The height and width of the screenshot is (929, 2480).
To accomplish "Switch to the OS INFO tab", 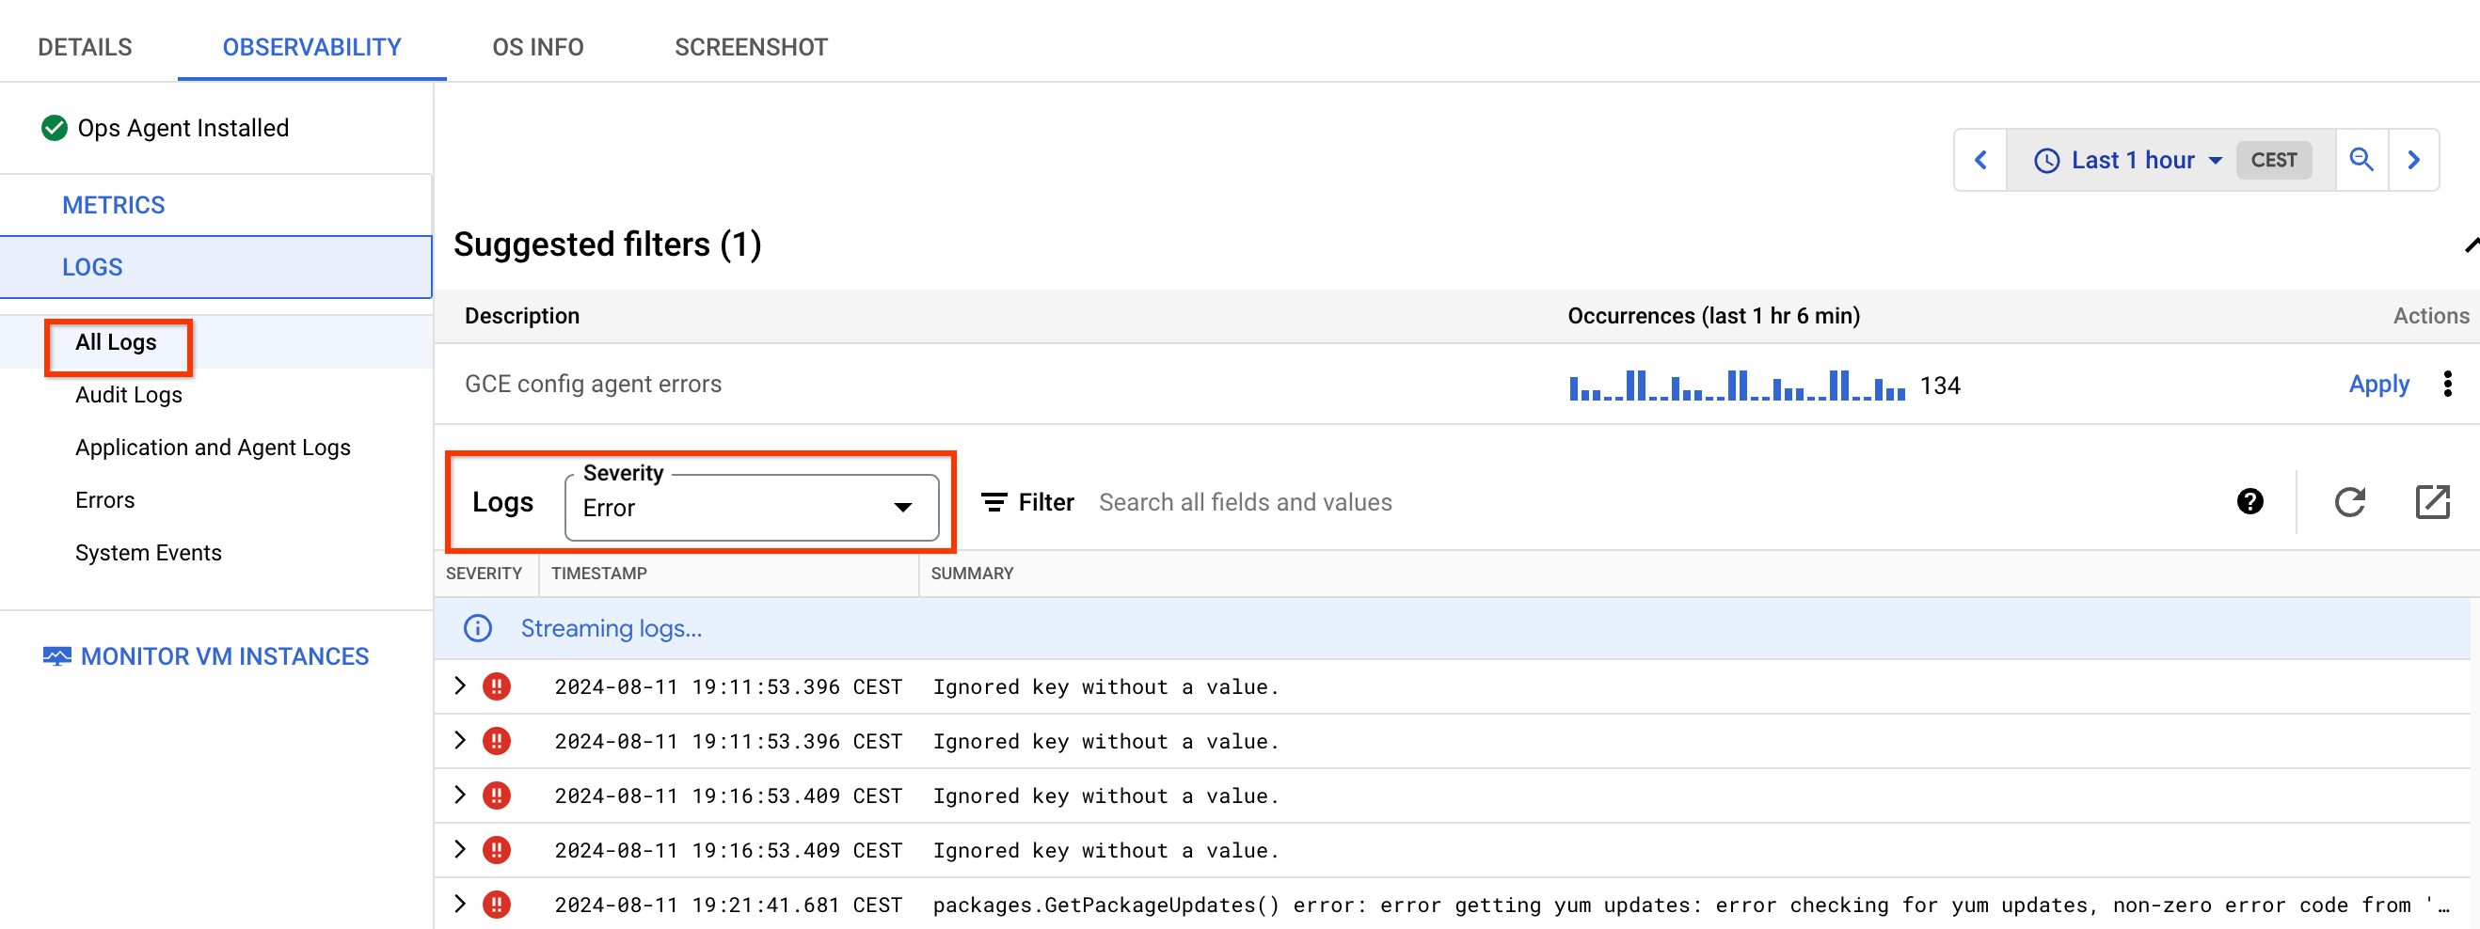I will tap(537, 47).
